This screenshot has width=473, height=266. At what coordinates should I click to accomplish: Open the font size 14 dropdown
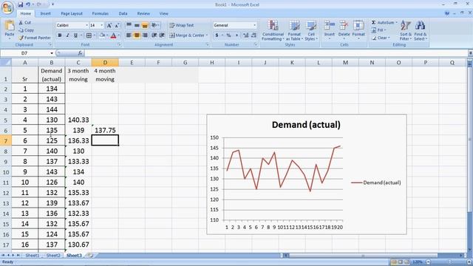pyautogui.click(x=102, y=25)
